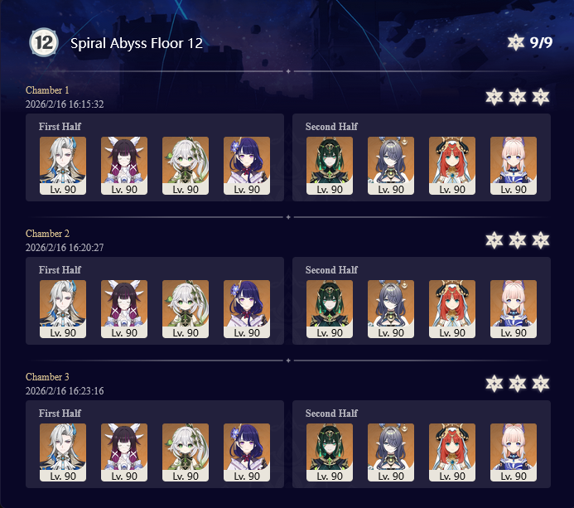Click the abyss star icon beside 9/9
Viewport: 574px width, 508px height.
pyautogui.click(x=516, y=42)
